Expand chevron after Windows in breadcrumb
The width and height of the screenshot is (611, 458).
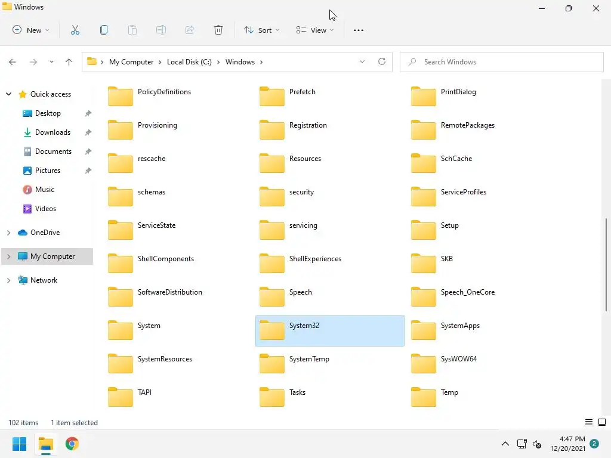tap(261, 62)
